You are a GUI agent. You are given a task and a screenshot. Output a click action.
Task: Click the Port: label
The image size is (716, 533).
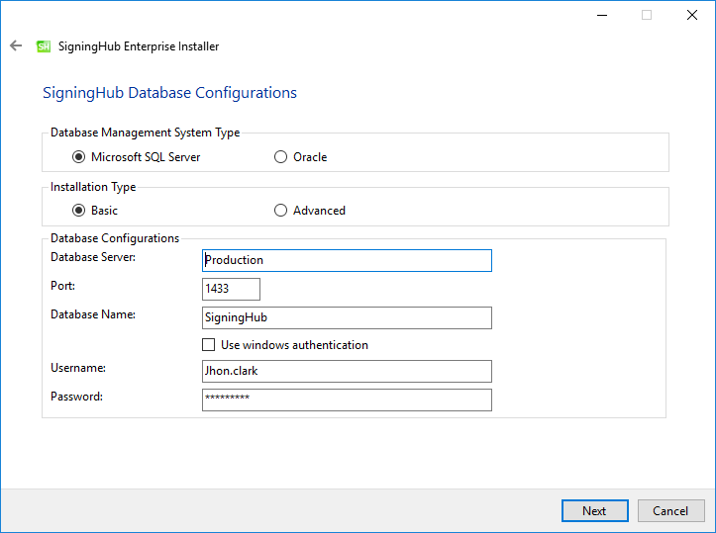(x=63, y=286)
